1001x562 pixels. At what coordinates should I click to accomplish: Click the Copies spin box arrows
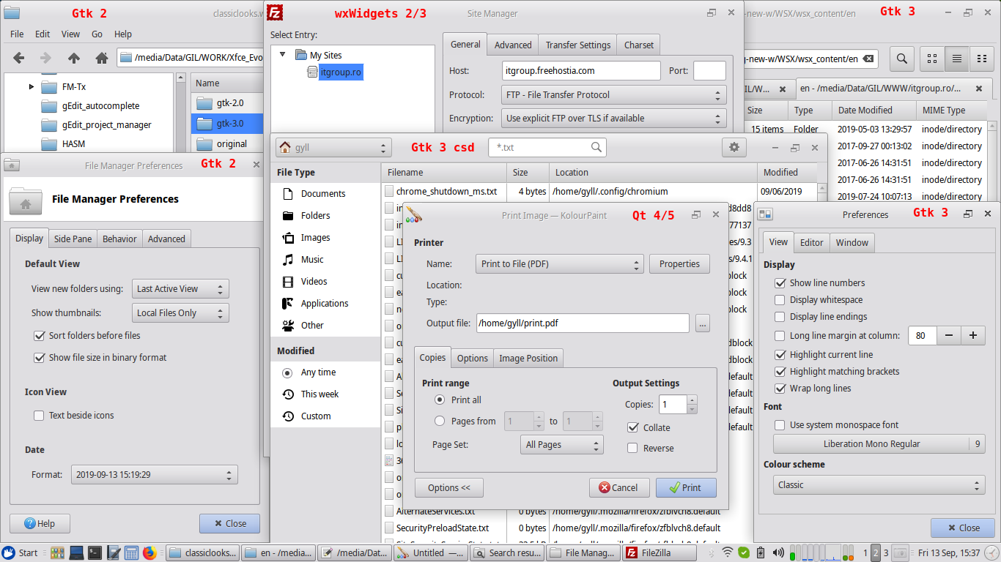pos(692,404)
